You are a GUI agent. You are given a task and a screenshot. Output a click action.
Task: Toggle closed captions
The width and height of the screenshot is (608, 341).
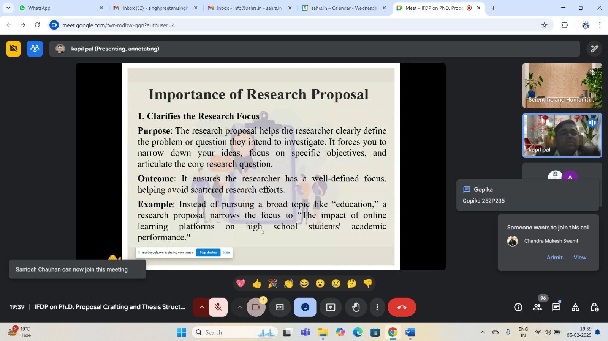click(x=280, y=307)
